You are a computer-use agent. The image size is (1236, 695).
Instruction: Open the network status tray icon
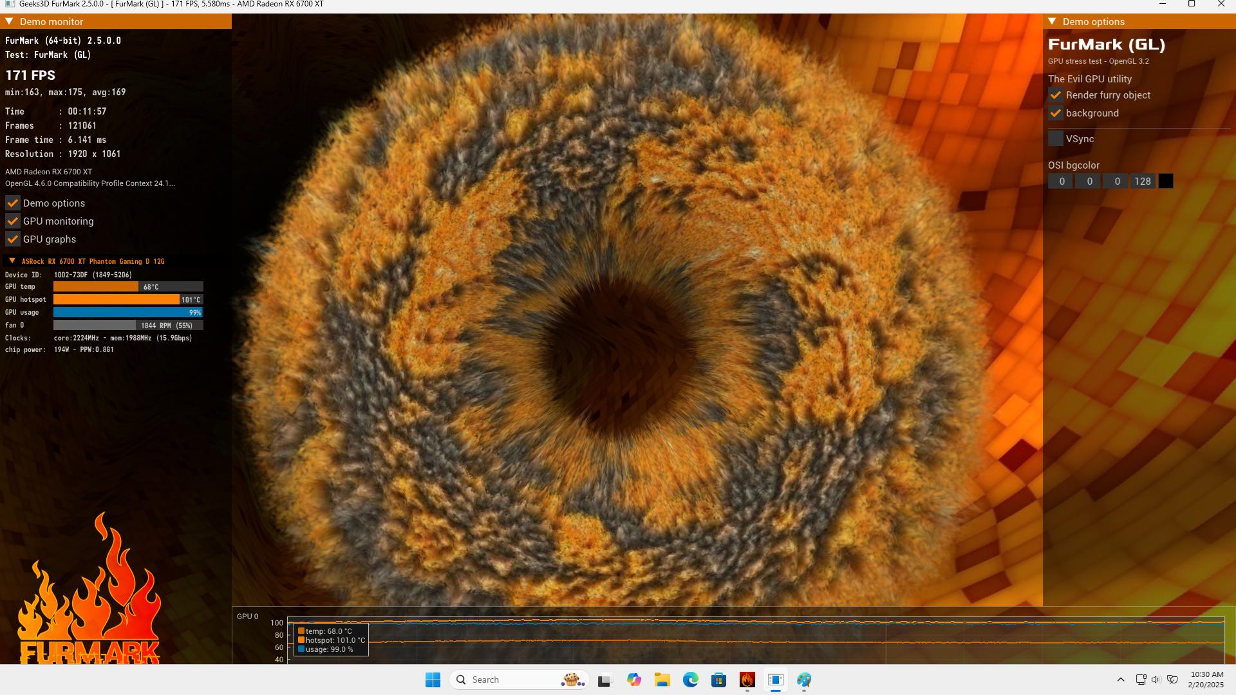pyautogui.click(x=1141, y=680)
